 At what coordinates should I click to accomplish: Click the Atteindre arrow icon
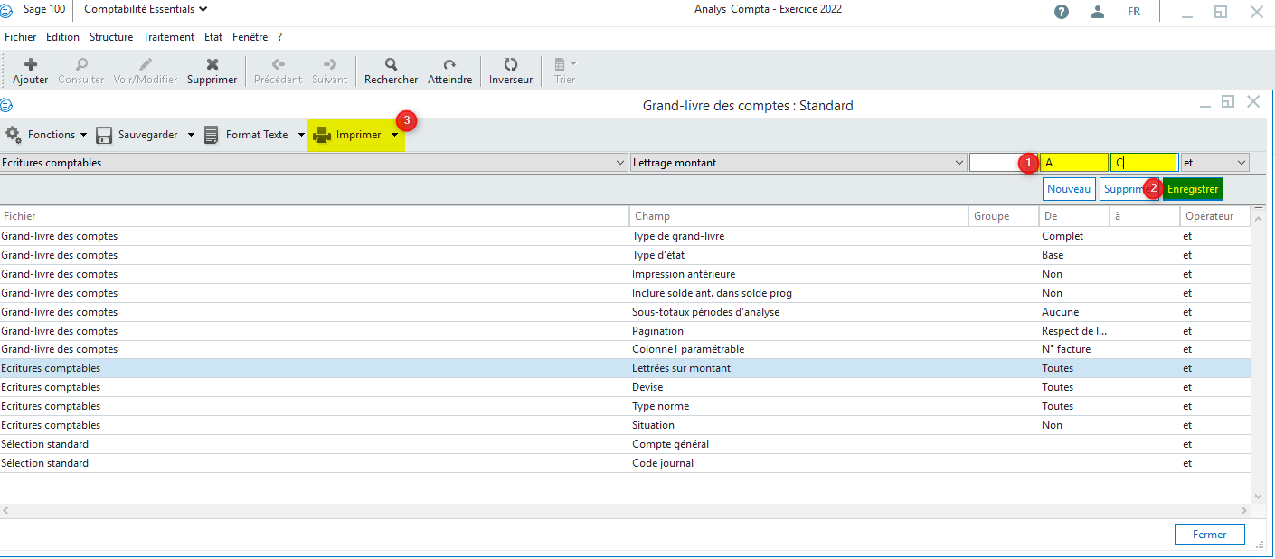point(449,65)
